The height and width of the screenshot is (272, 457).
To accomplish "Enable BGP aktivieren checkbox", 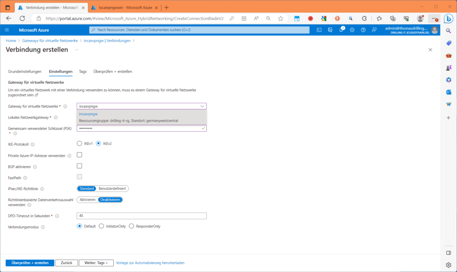I will [x=79, y=166].
